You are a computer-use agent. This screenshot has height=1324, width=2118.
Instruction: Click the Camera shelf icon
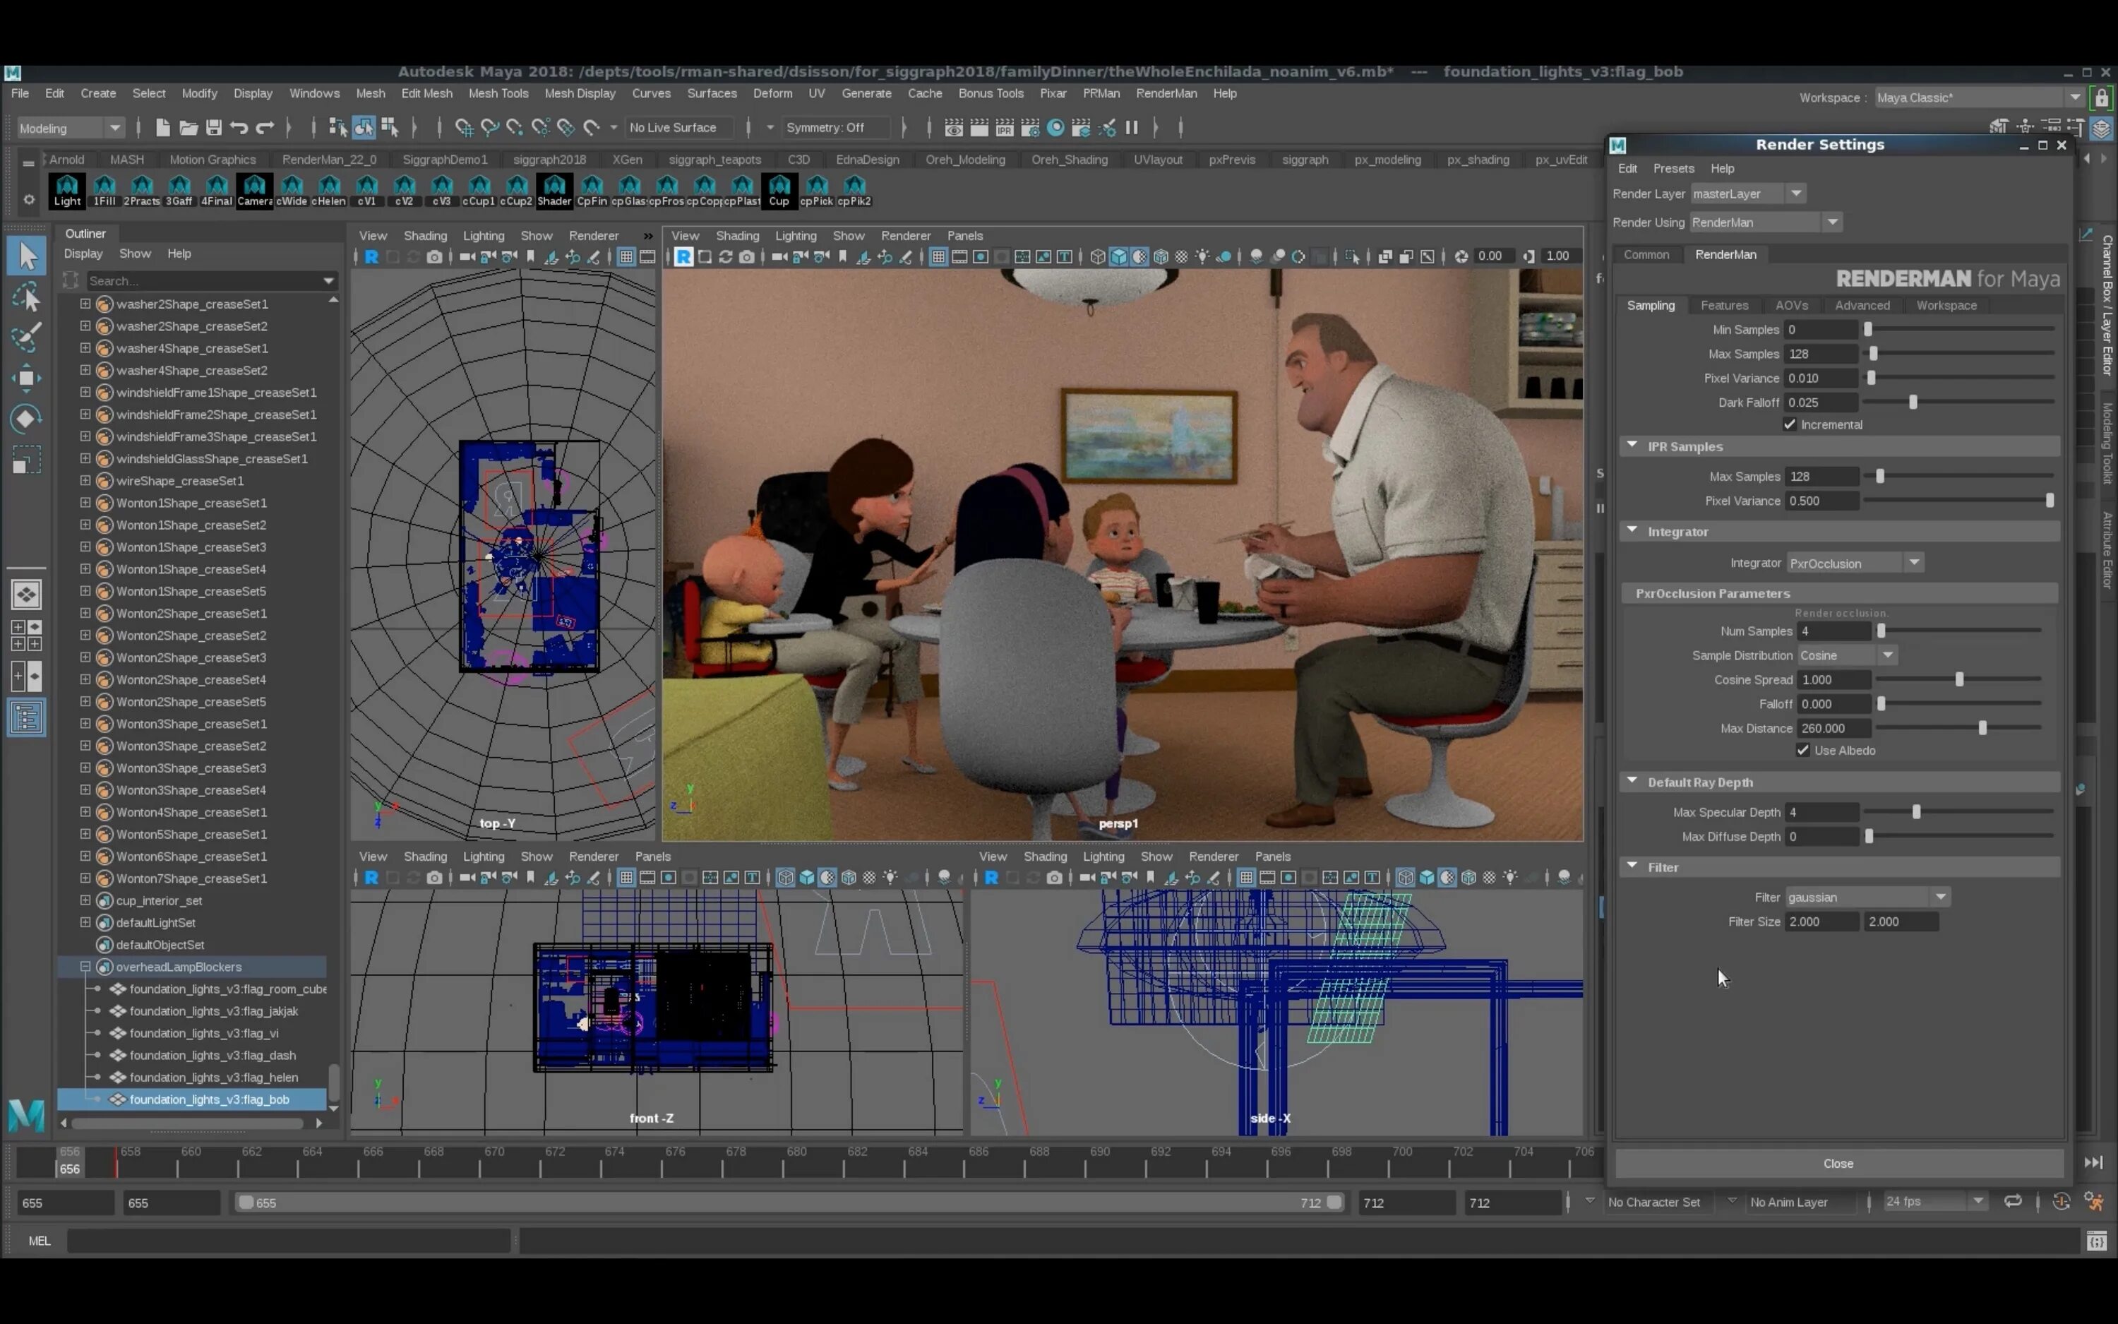(x=254, y=190)
